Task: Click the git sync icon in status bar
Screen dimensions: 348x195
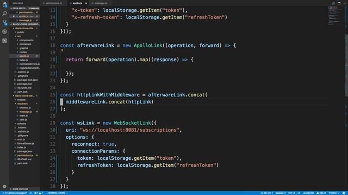Action: [x=30, y=193]
